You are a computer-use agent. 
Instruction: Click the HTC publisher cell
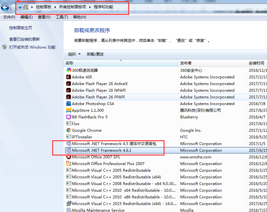(184, 137)
